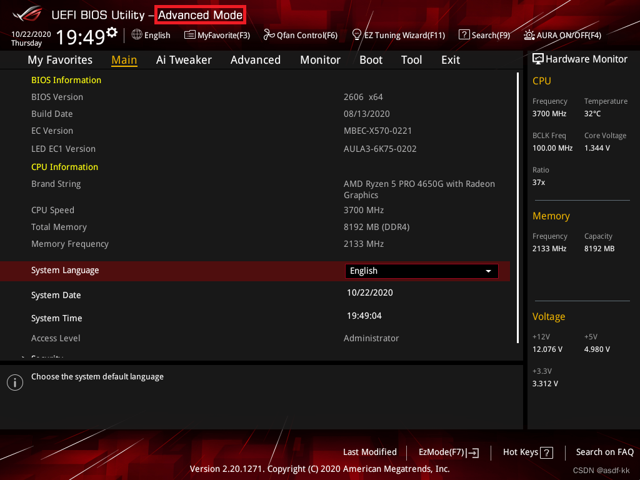Screen dimensions: 640x480
Task: Click Total Memory value 8192 MB (DDR4)
Action: (376, 227)
